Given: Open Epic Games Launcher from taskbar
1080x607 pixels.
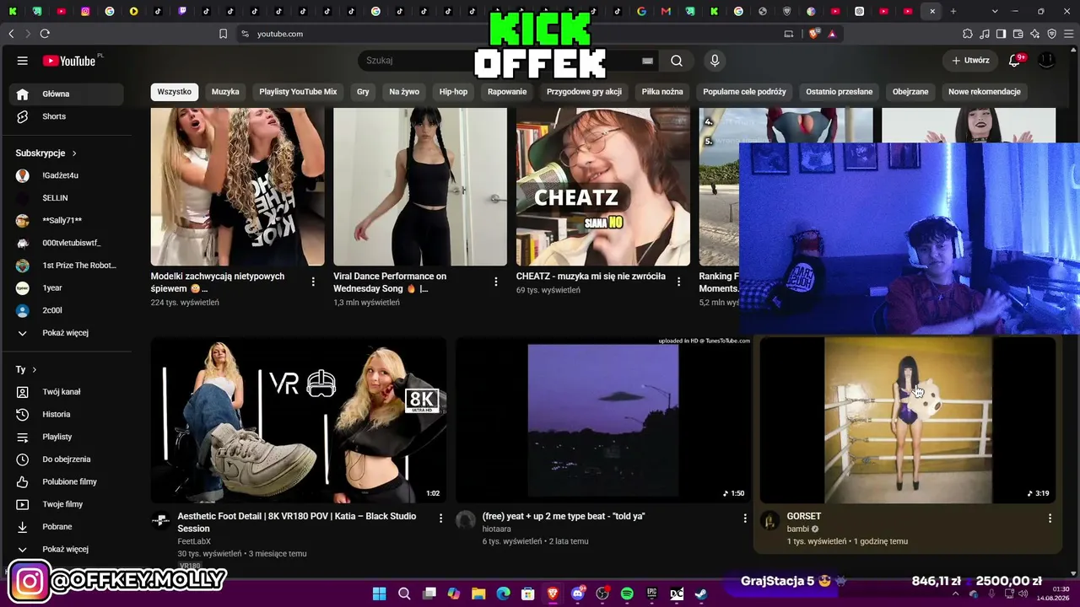Looking at the screenshot, I should pos(651,594).
